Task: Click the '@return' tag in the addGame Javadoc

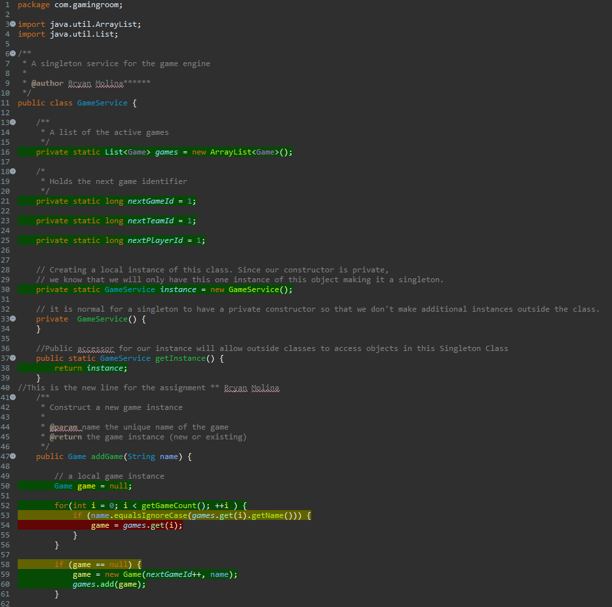Action: pos(66,437)
